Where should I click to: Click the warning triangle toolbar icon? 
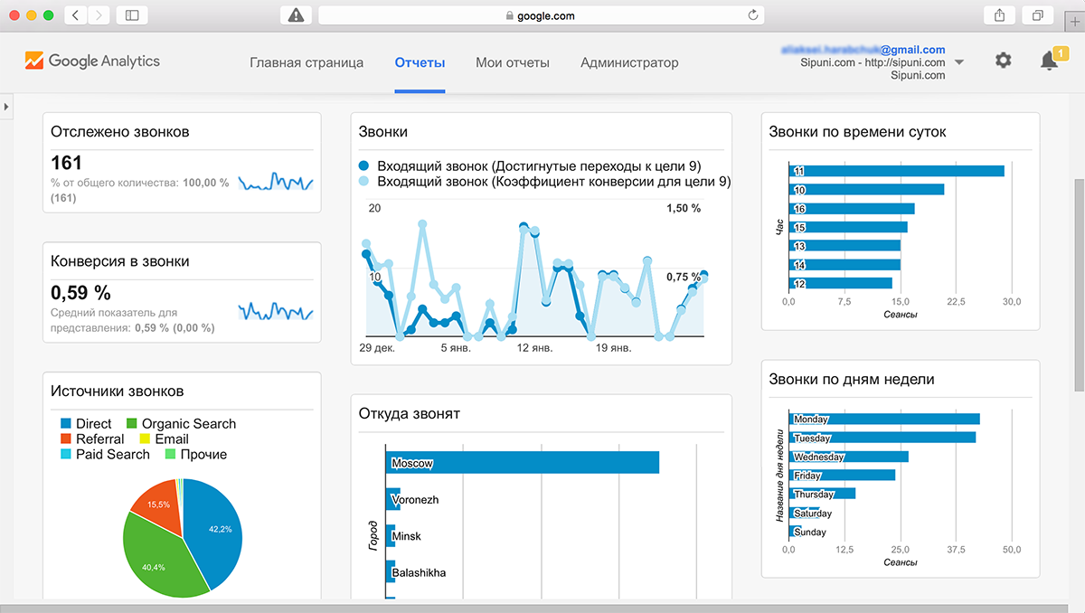[296, 15]
